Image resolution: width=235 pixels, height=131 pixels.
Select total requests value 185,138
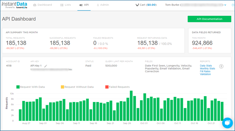pyautogui.click(x=16, y=43)
